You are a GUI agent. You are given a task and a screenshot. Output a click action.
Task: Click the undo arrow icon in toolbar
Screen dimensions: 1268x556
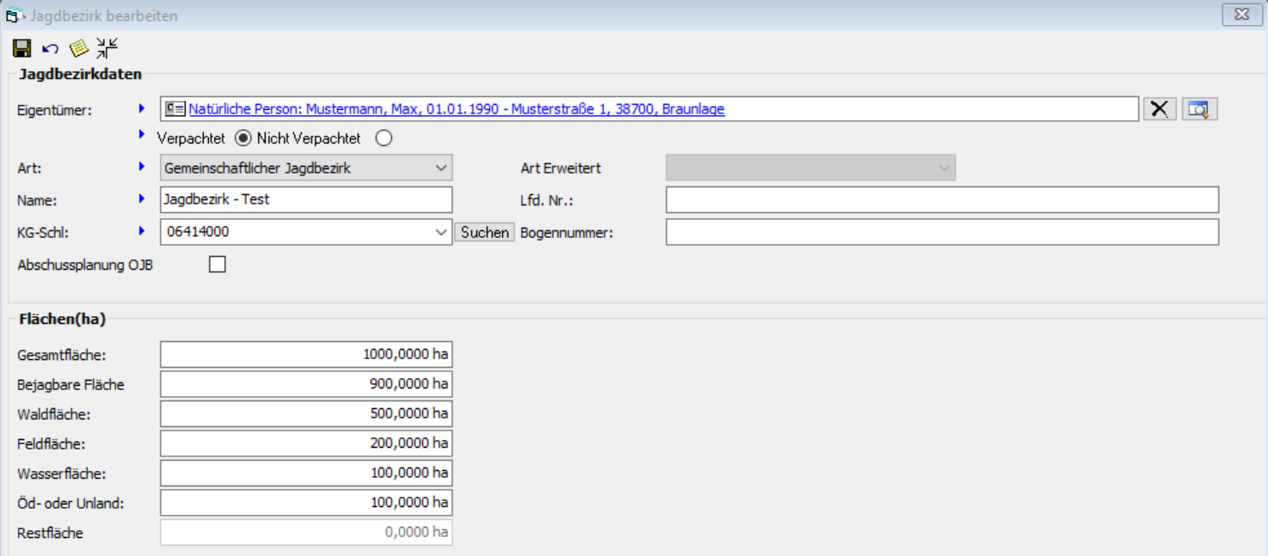tap(50, 48)
